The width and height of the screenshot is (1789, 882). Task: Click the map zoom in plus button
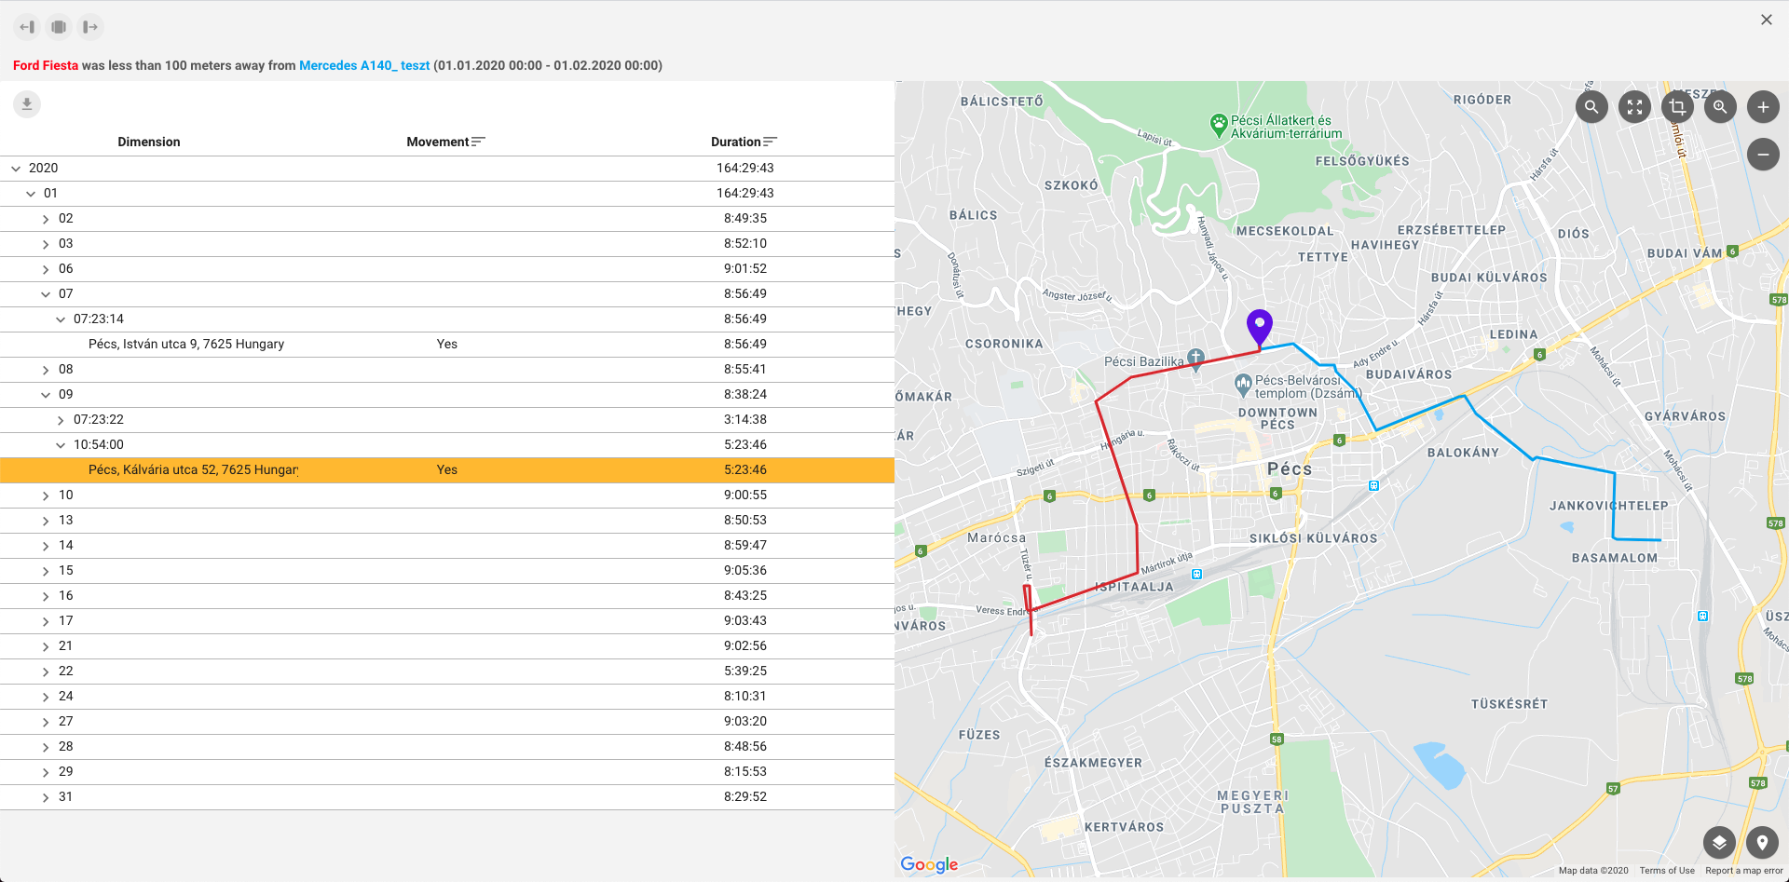tap(1763, 107)
